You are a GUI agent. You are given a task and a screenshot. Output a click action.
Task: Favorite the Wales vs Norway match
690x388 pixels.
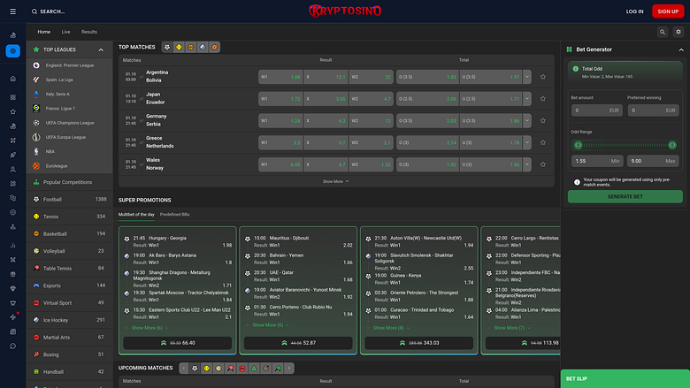pyautogui.click(x=543, y=164)
